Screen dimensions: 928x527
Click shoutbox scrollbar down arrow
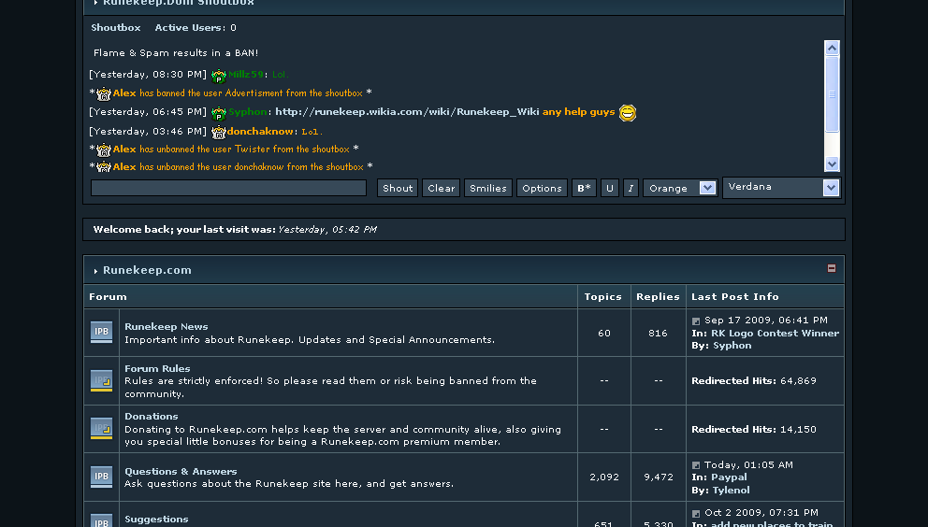pos(832,164)
